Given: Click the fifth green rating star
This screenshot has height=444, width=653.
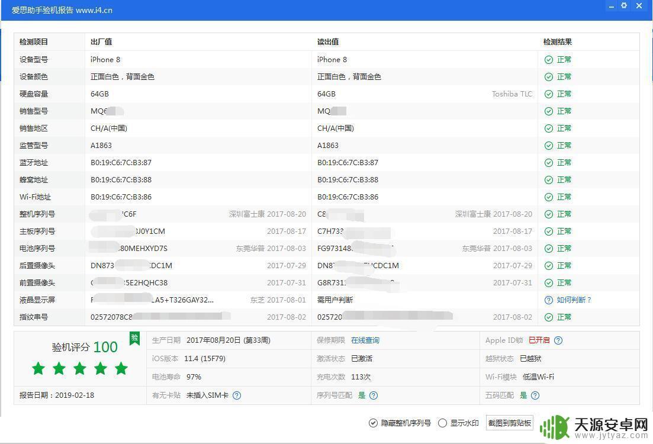Looking at the screenshot, I should pyautogui.click(x=121, y=368).
